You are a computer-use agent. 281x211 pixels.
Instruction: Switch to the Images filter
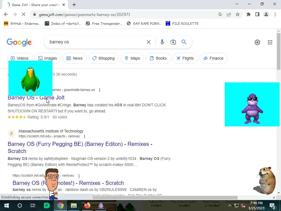click(47, 58)
